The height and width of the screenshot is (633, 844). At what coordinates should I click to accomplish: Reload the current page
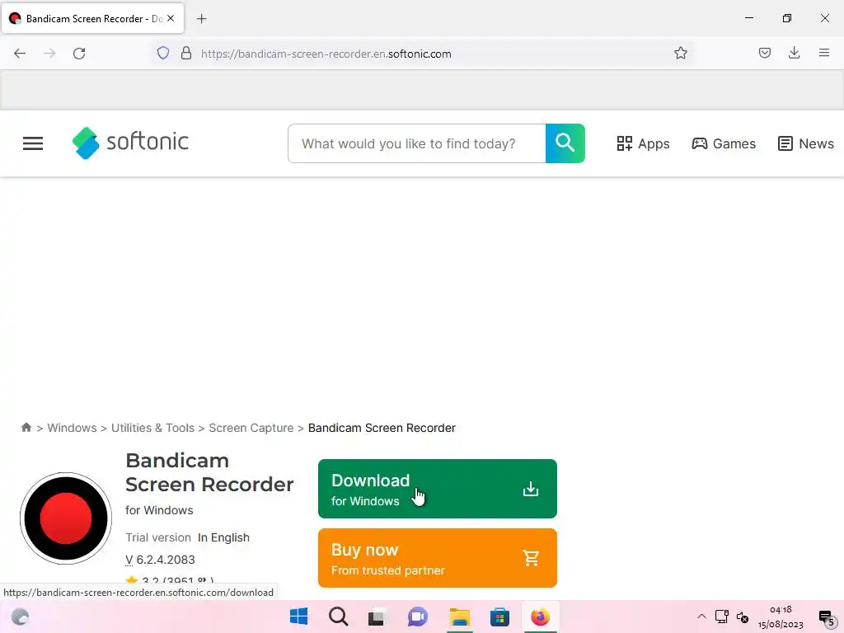pyautogui.click(x=79, y=54)
